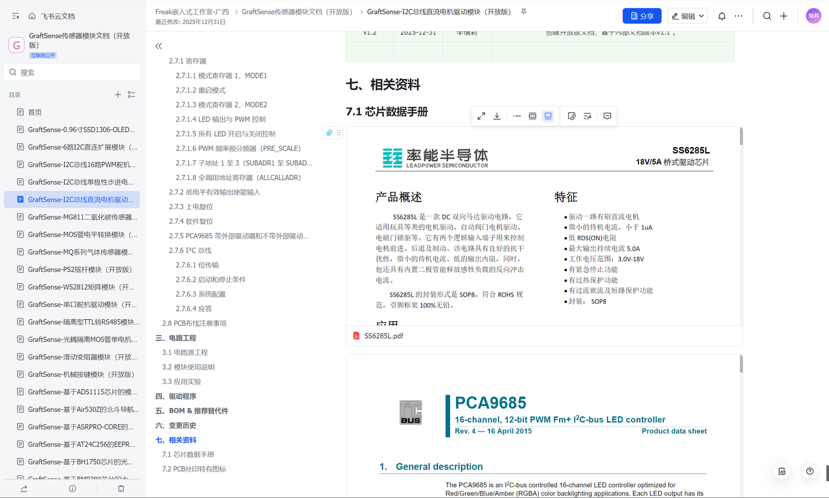Download the SS6285L file attachment
This screenshot has width=829, height=498.
(497, 116)
